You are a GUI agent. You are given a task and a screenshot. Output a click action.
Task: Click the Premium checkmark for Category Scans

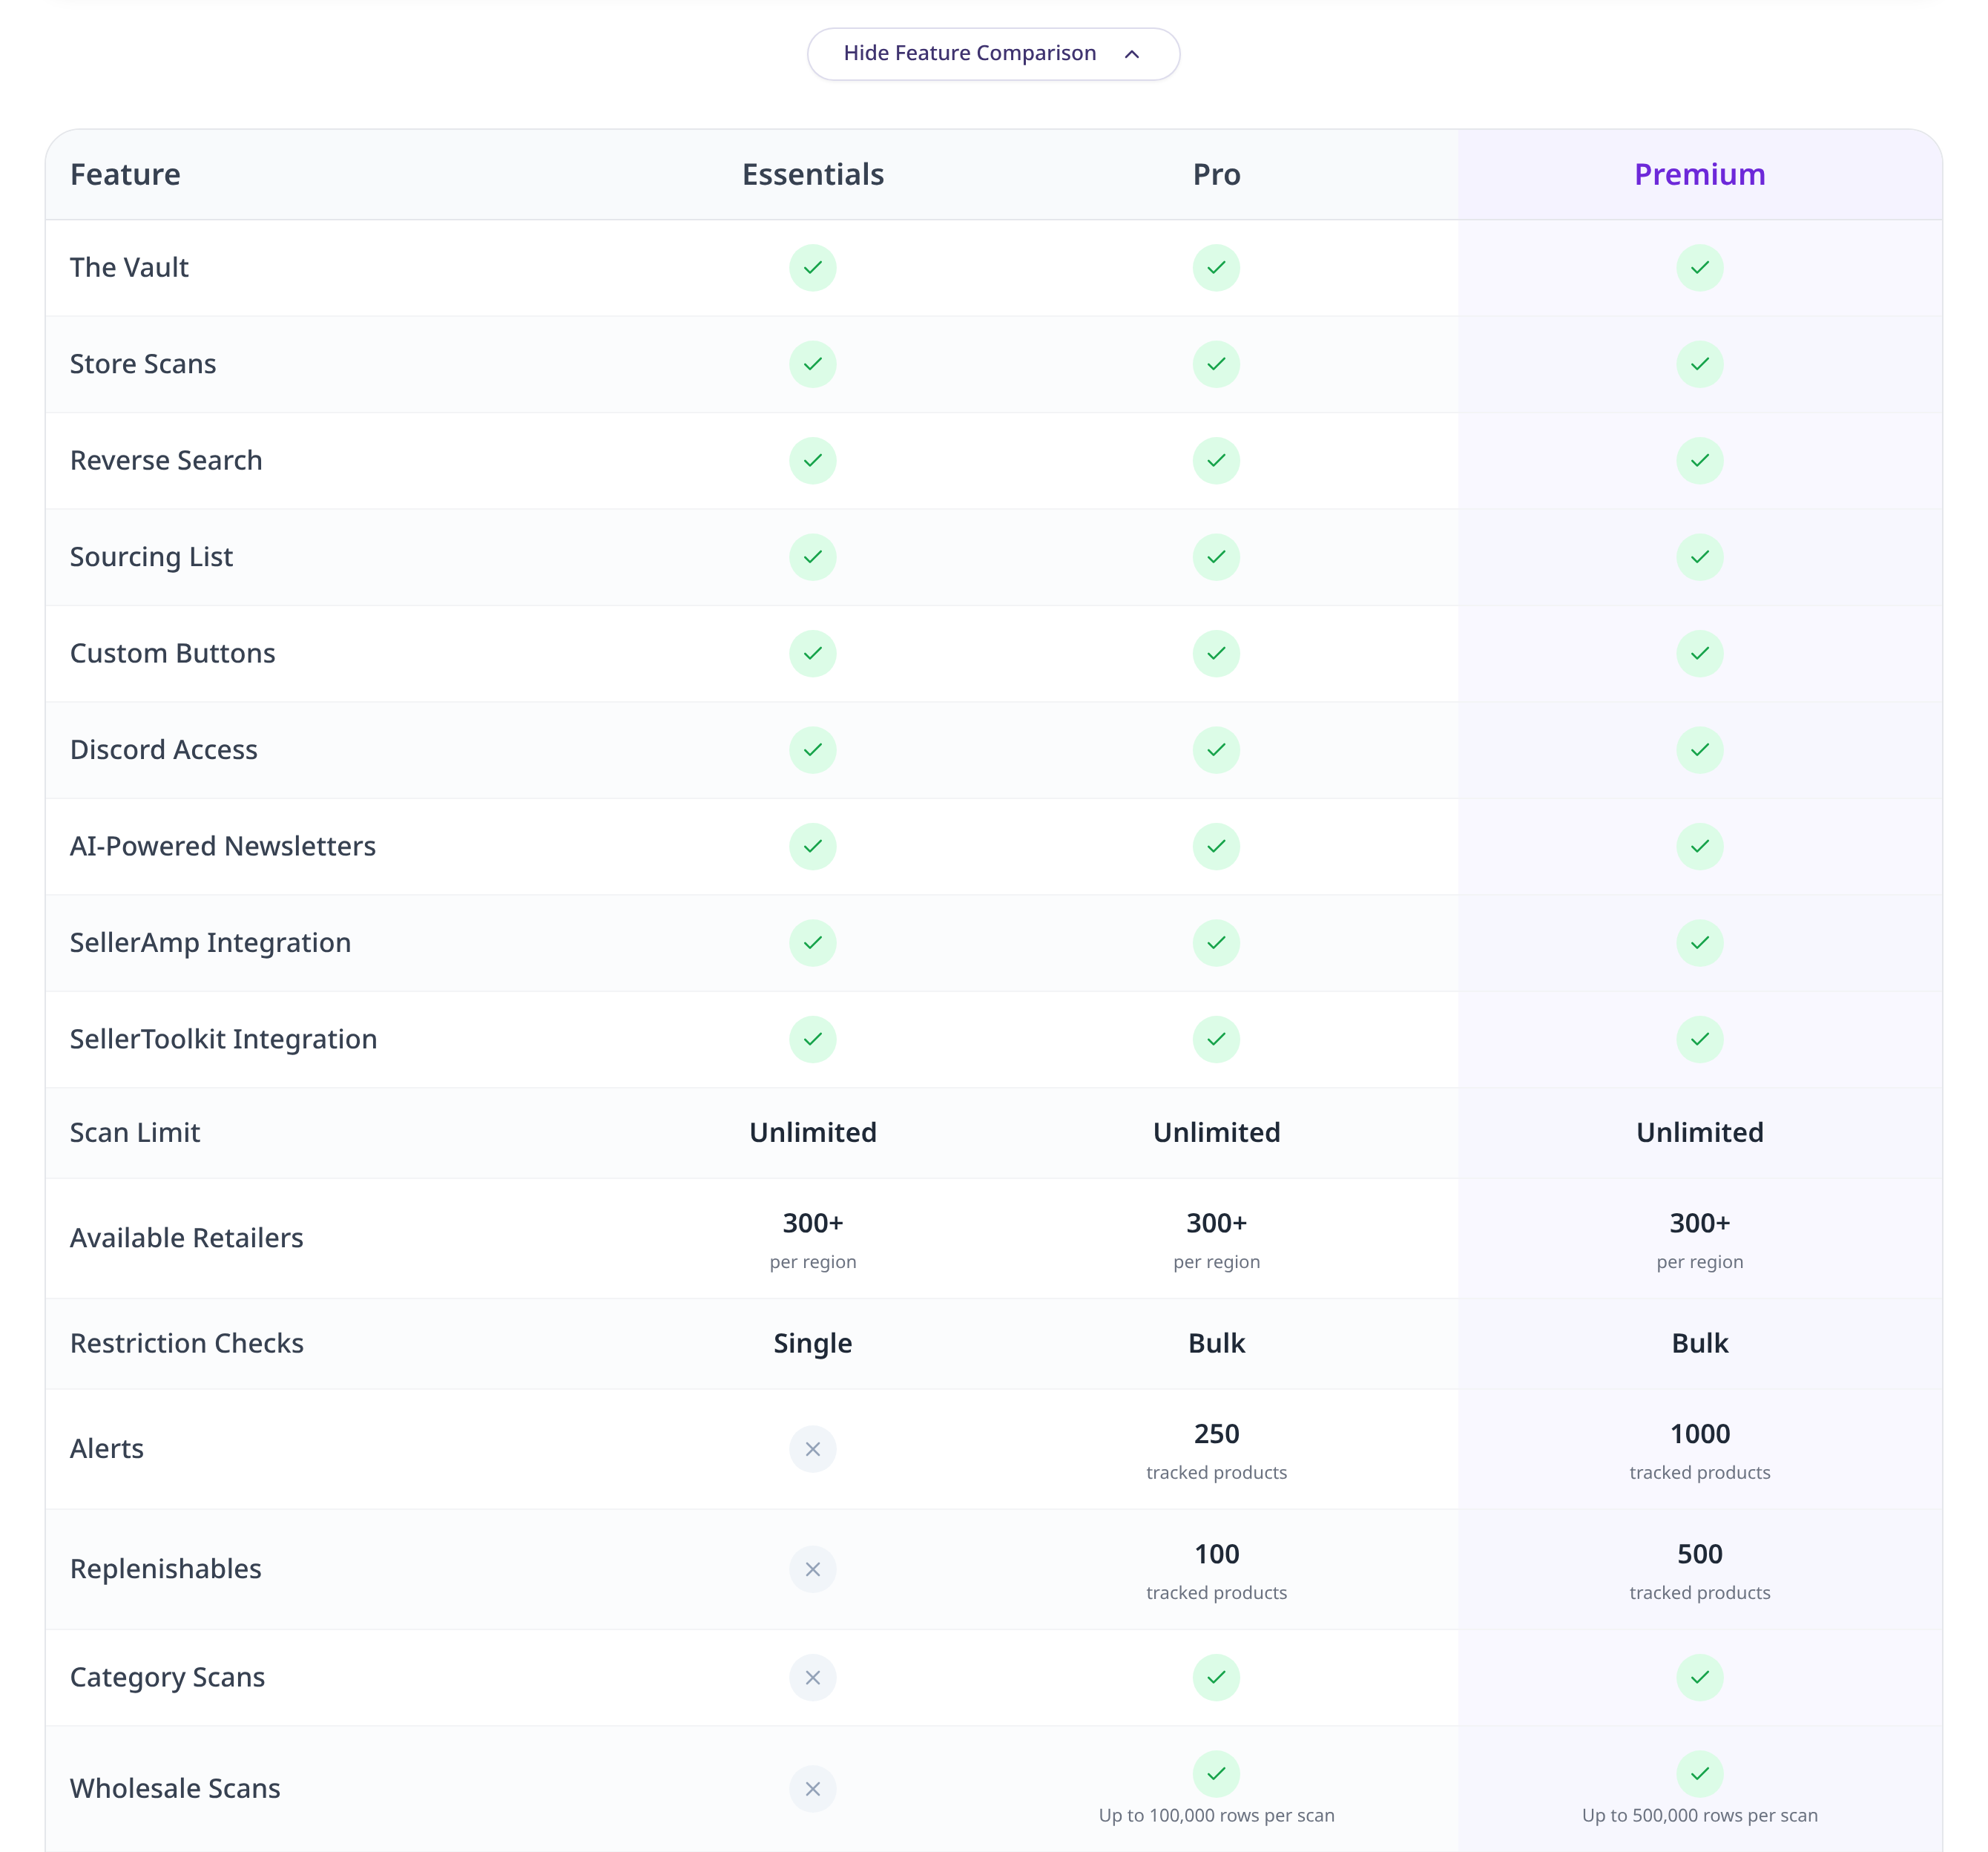1700,1678
